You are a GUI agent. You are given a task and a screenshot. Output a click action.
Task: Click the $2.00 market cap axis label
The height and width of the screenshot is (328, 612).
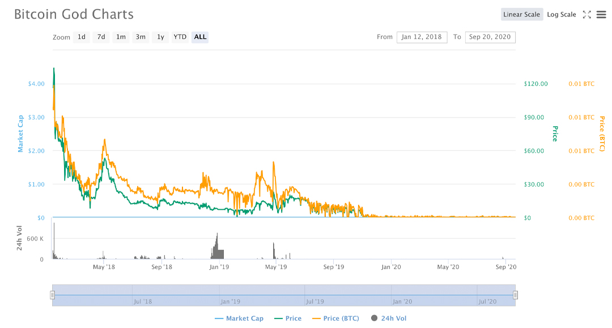[36, 151]
